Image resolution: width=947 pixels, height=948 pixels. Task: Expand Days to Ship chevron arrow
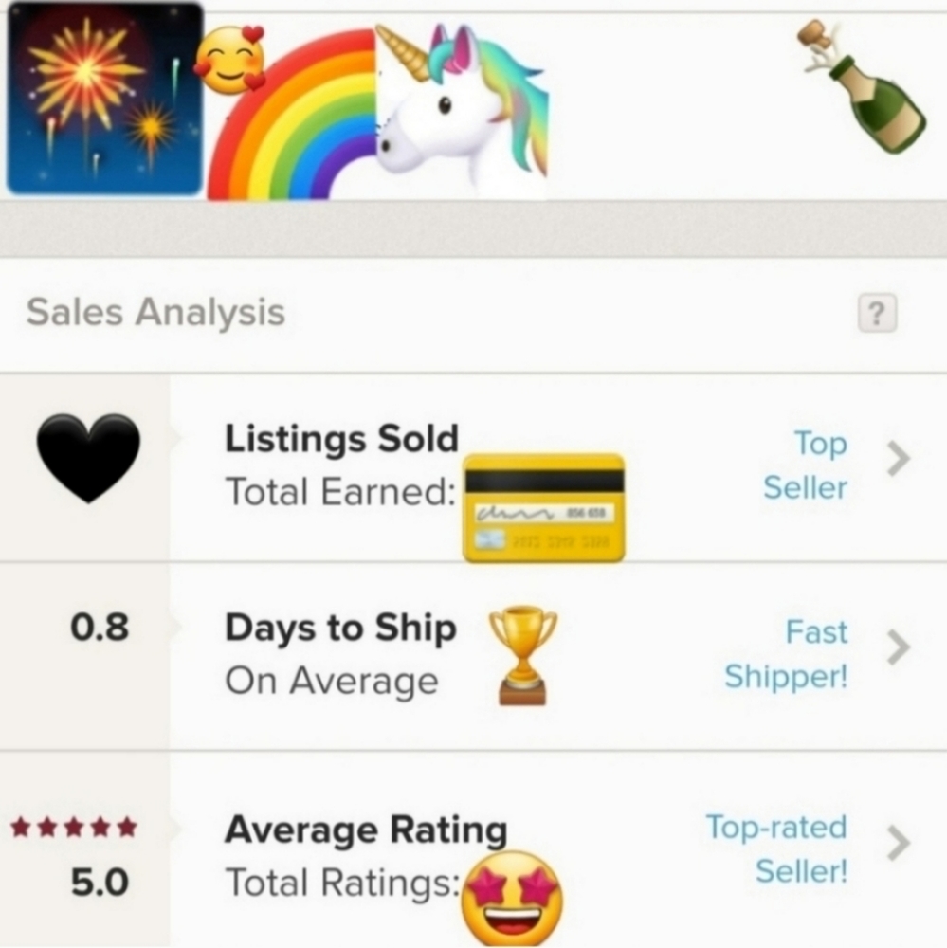pos(899,647)
